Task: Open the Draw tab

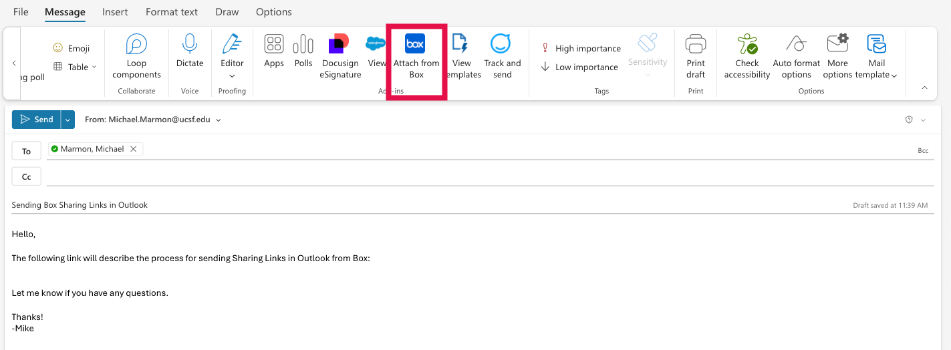Action: [x=227, y=12]
